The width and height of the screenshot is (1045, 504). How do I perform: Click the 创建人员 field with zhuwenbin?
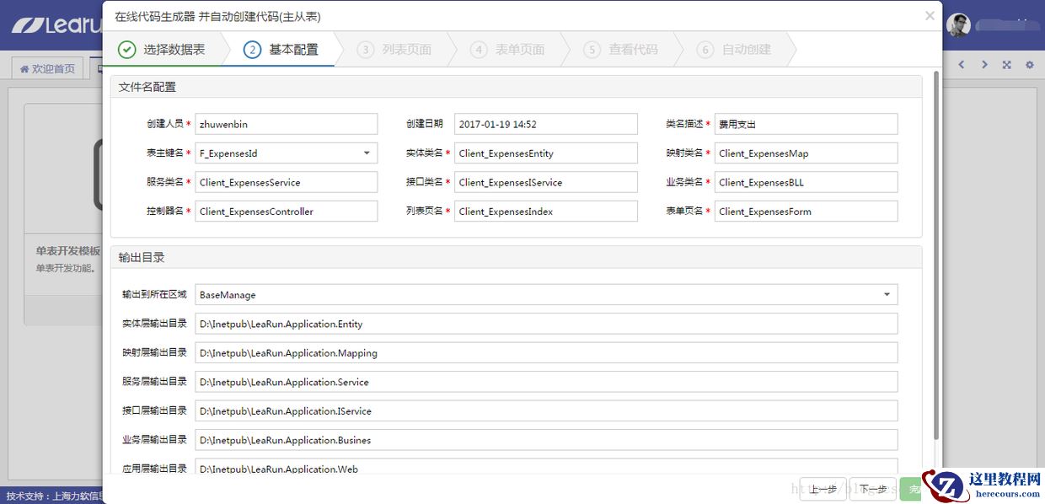(x=287, y=124)
